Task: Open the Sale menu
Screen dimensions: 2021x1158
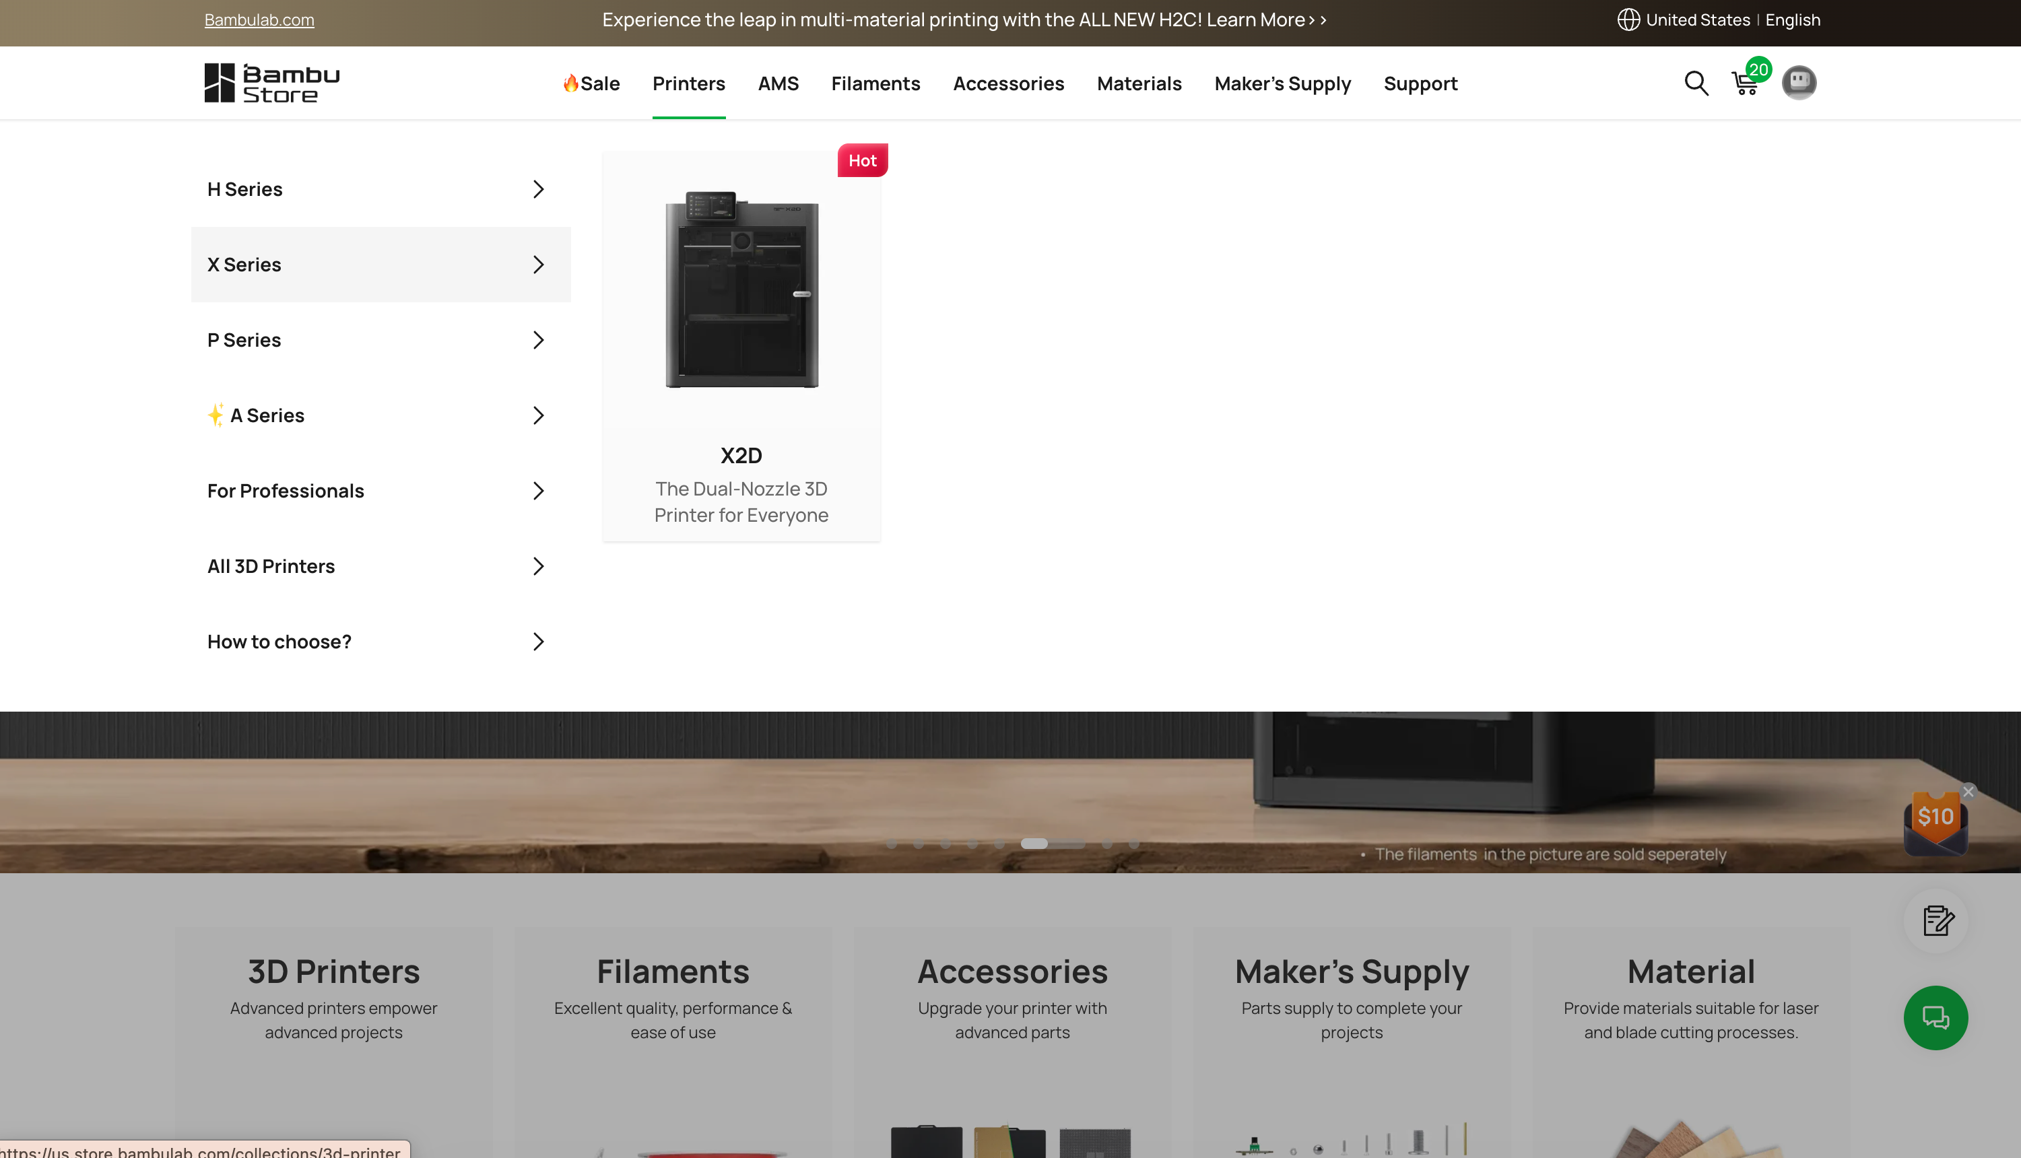Action: tap(591, 83)
